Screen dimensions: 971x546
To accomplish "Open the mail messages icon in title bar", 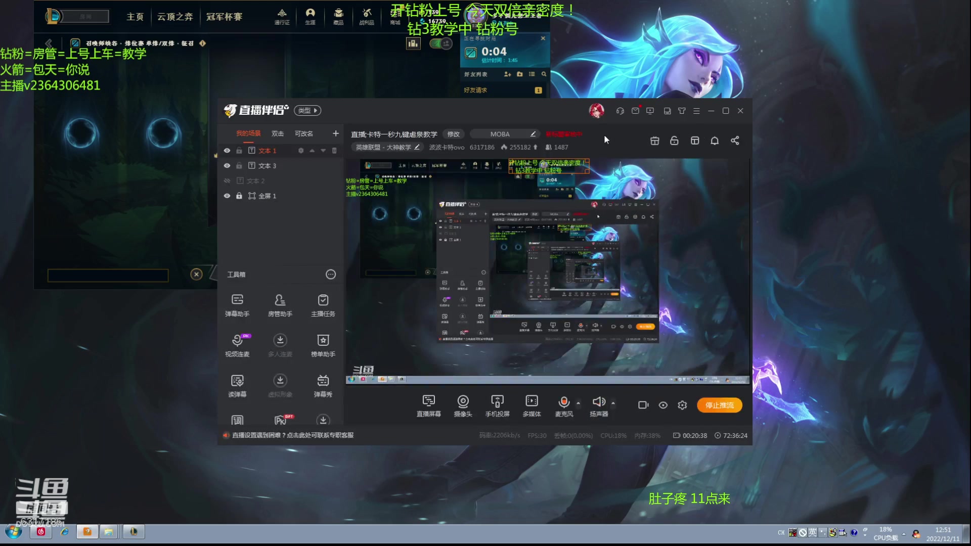I will (635, 111).
